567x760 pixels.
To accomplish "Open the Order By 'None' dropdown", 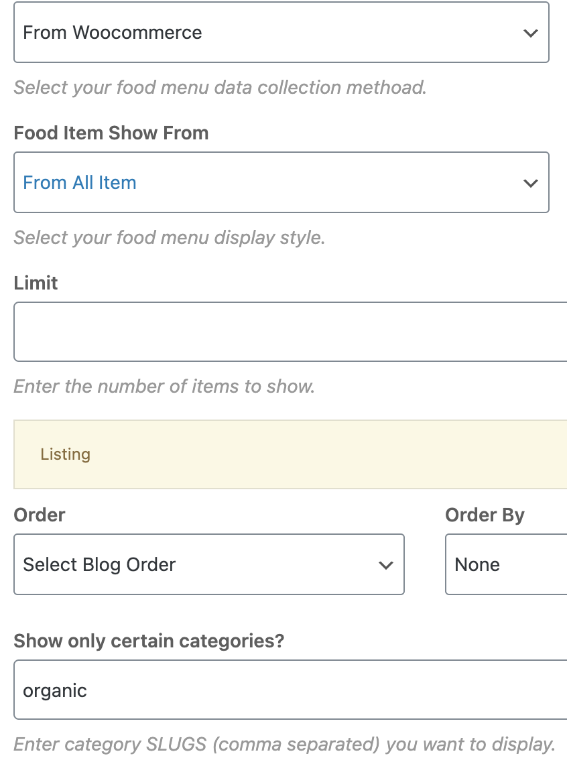I will (506, 564).
